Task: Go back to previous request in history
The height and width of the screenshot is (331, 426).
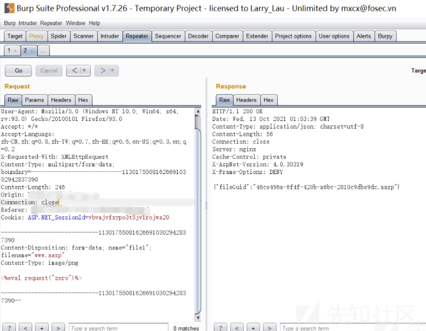Action: (x=74, y=71)
